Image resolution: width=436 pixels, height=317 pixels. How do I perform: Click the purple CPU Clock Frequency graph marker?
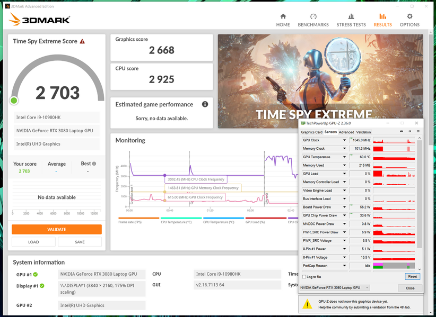click(164, 175)
